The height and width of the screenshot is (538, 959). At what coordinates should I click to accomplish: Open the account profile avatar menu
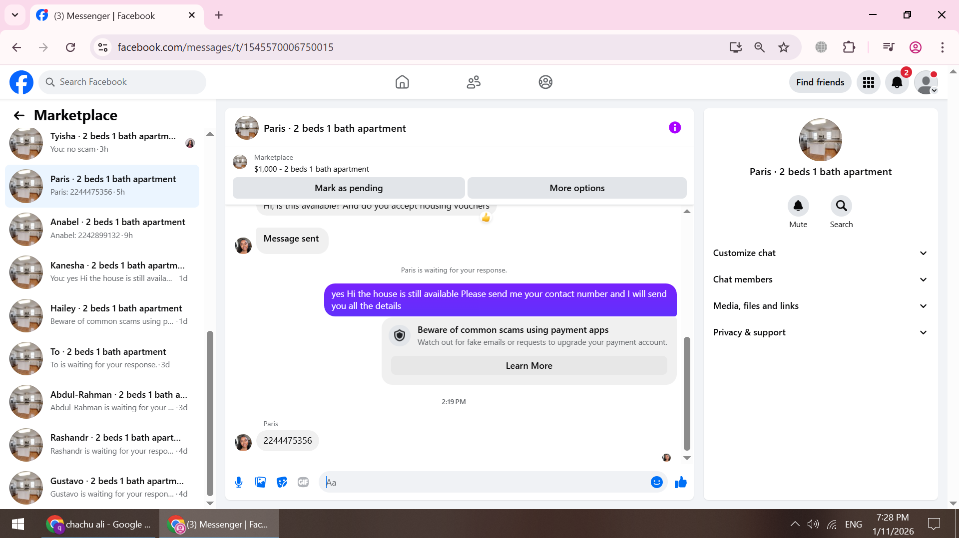coord(926,82)
